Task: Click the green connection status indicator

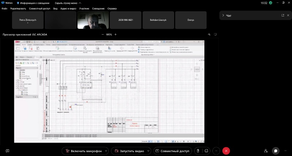Action: coord(270,3)
